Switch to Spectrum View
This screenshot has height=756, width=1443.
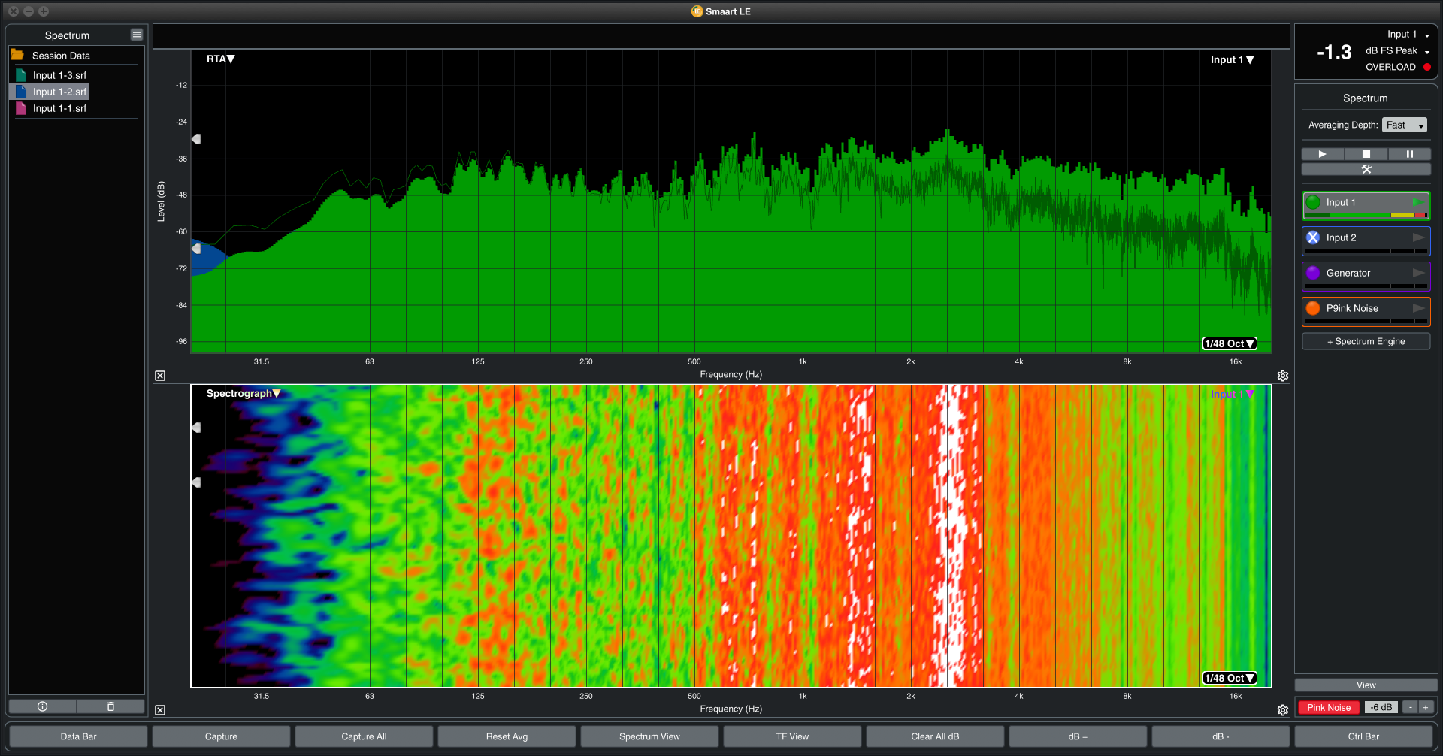tap(649, 736)
